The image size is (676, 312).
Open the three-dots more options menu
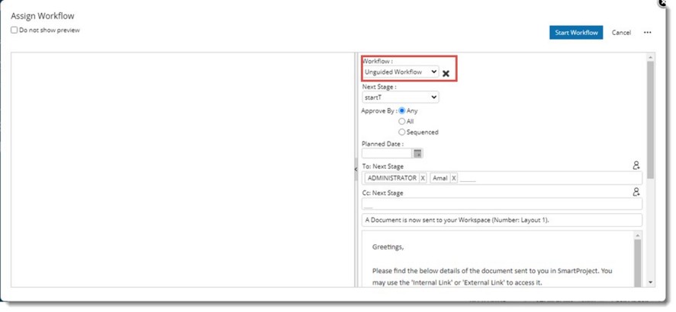click(x=647, y=33)
